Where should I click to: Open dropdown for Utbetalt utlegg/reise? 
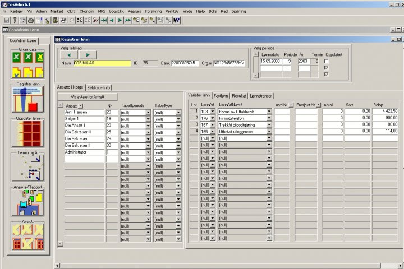[x=269, y=132]
